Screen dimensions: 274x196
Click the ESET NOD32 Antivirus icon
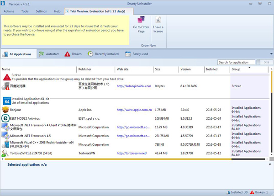click(x=5, y=118)
